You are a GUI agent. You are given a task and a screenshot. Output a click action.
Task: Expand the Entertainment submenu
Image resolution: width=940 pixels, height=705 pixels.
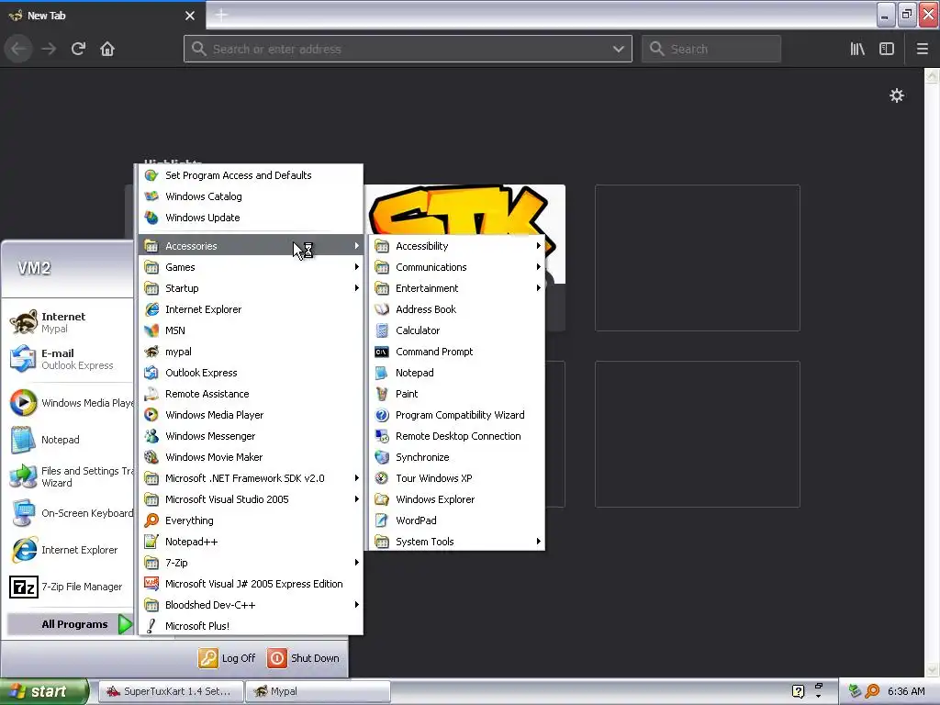coord(457,288)
